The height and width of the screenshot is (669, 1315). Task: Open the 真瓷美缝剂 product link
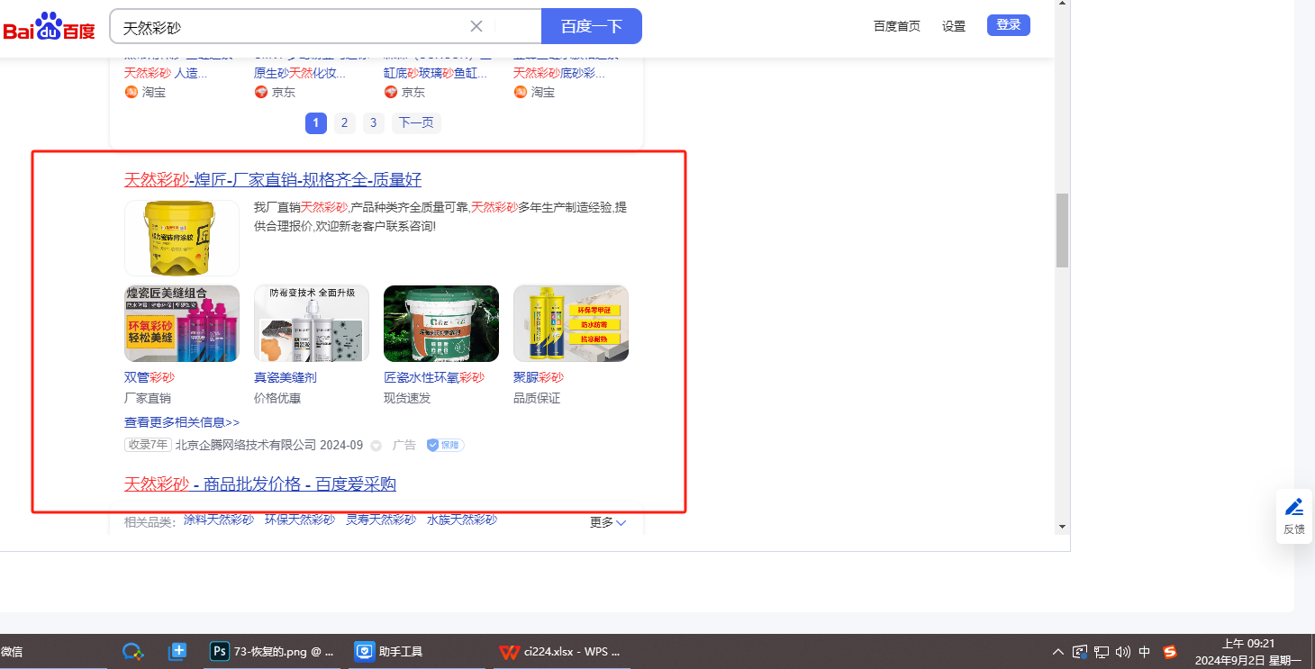286,377
